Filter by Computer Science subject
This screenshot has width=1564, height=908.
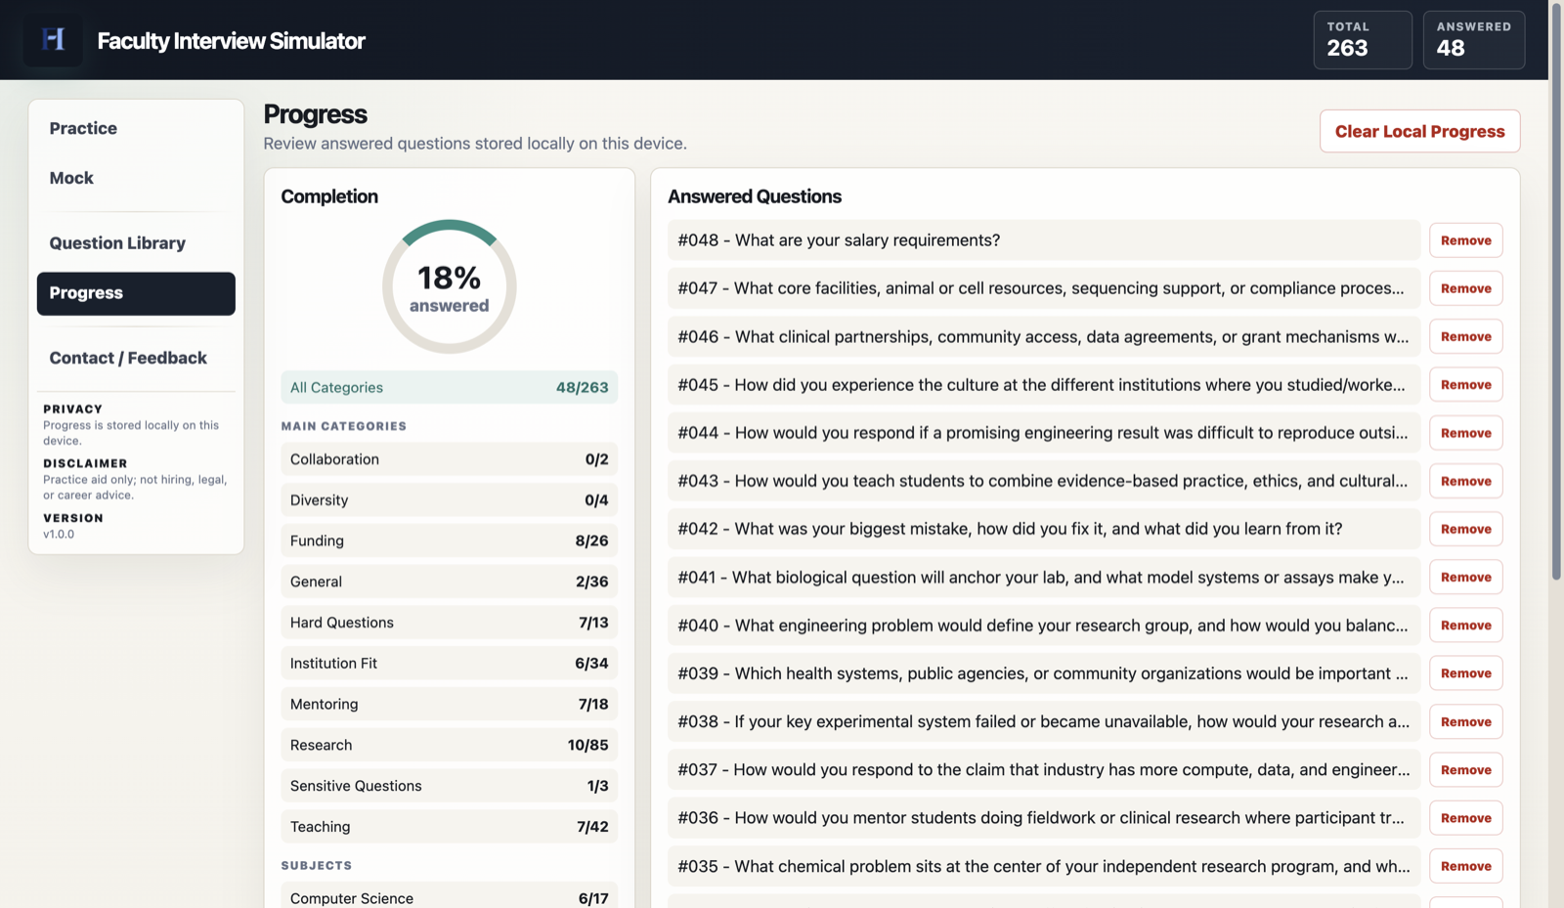tap(449, 897)
